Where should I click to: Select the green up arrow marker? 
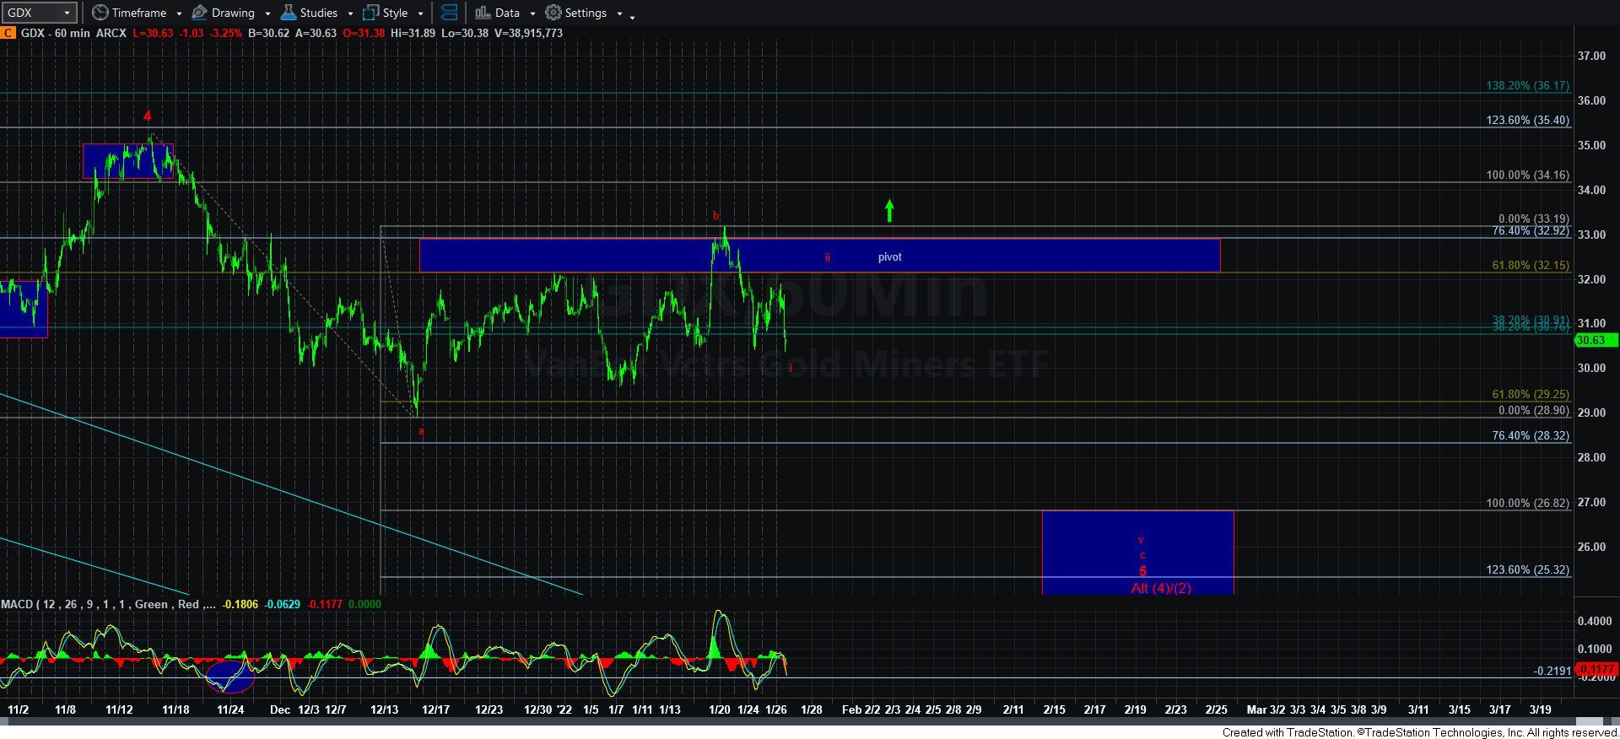(x=889, y=211)
